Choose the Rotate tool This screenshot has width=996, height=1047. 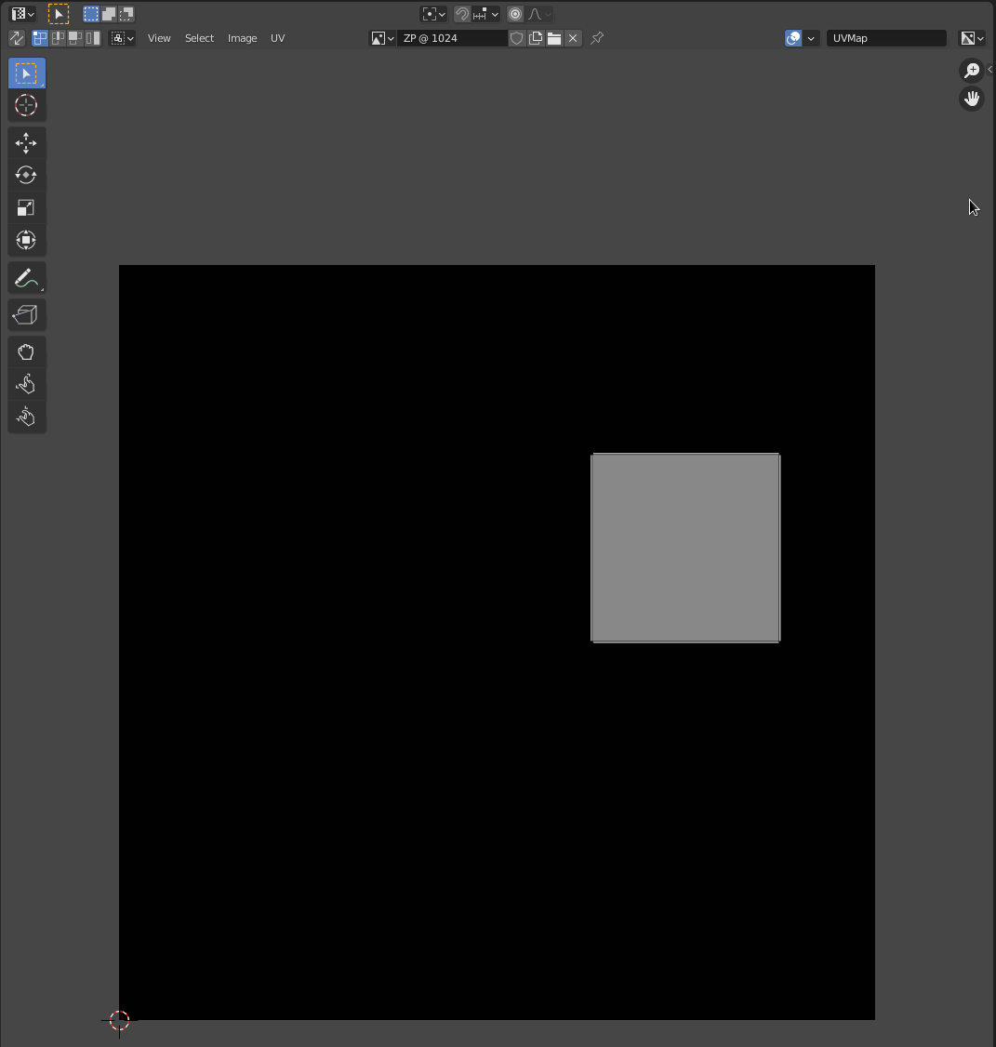coord(27,175)
